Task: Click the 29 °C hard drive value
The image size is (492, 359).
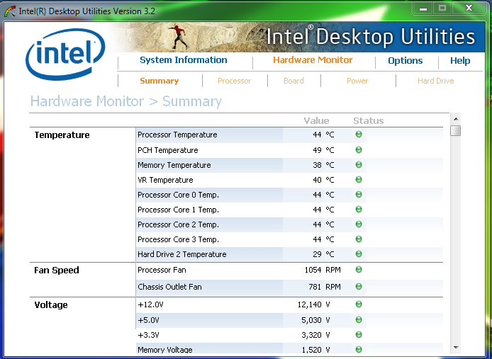Action: point(323,254)
